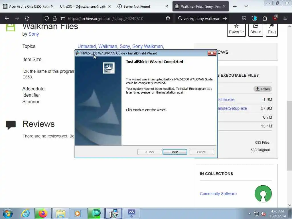Close the InstallShield Wizard with red X
Viewport: 292px width, 219px height.
coord(212,53)
